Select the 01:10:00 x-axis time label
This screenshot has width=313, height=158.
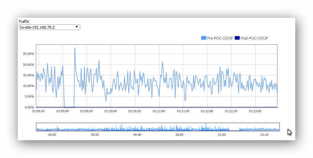111,111
